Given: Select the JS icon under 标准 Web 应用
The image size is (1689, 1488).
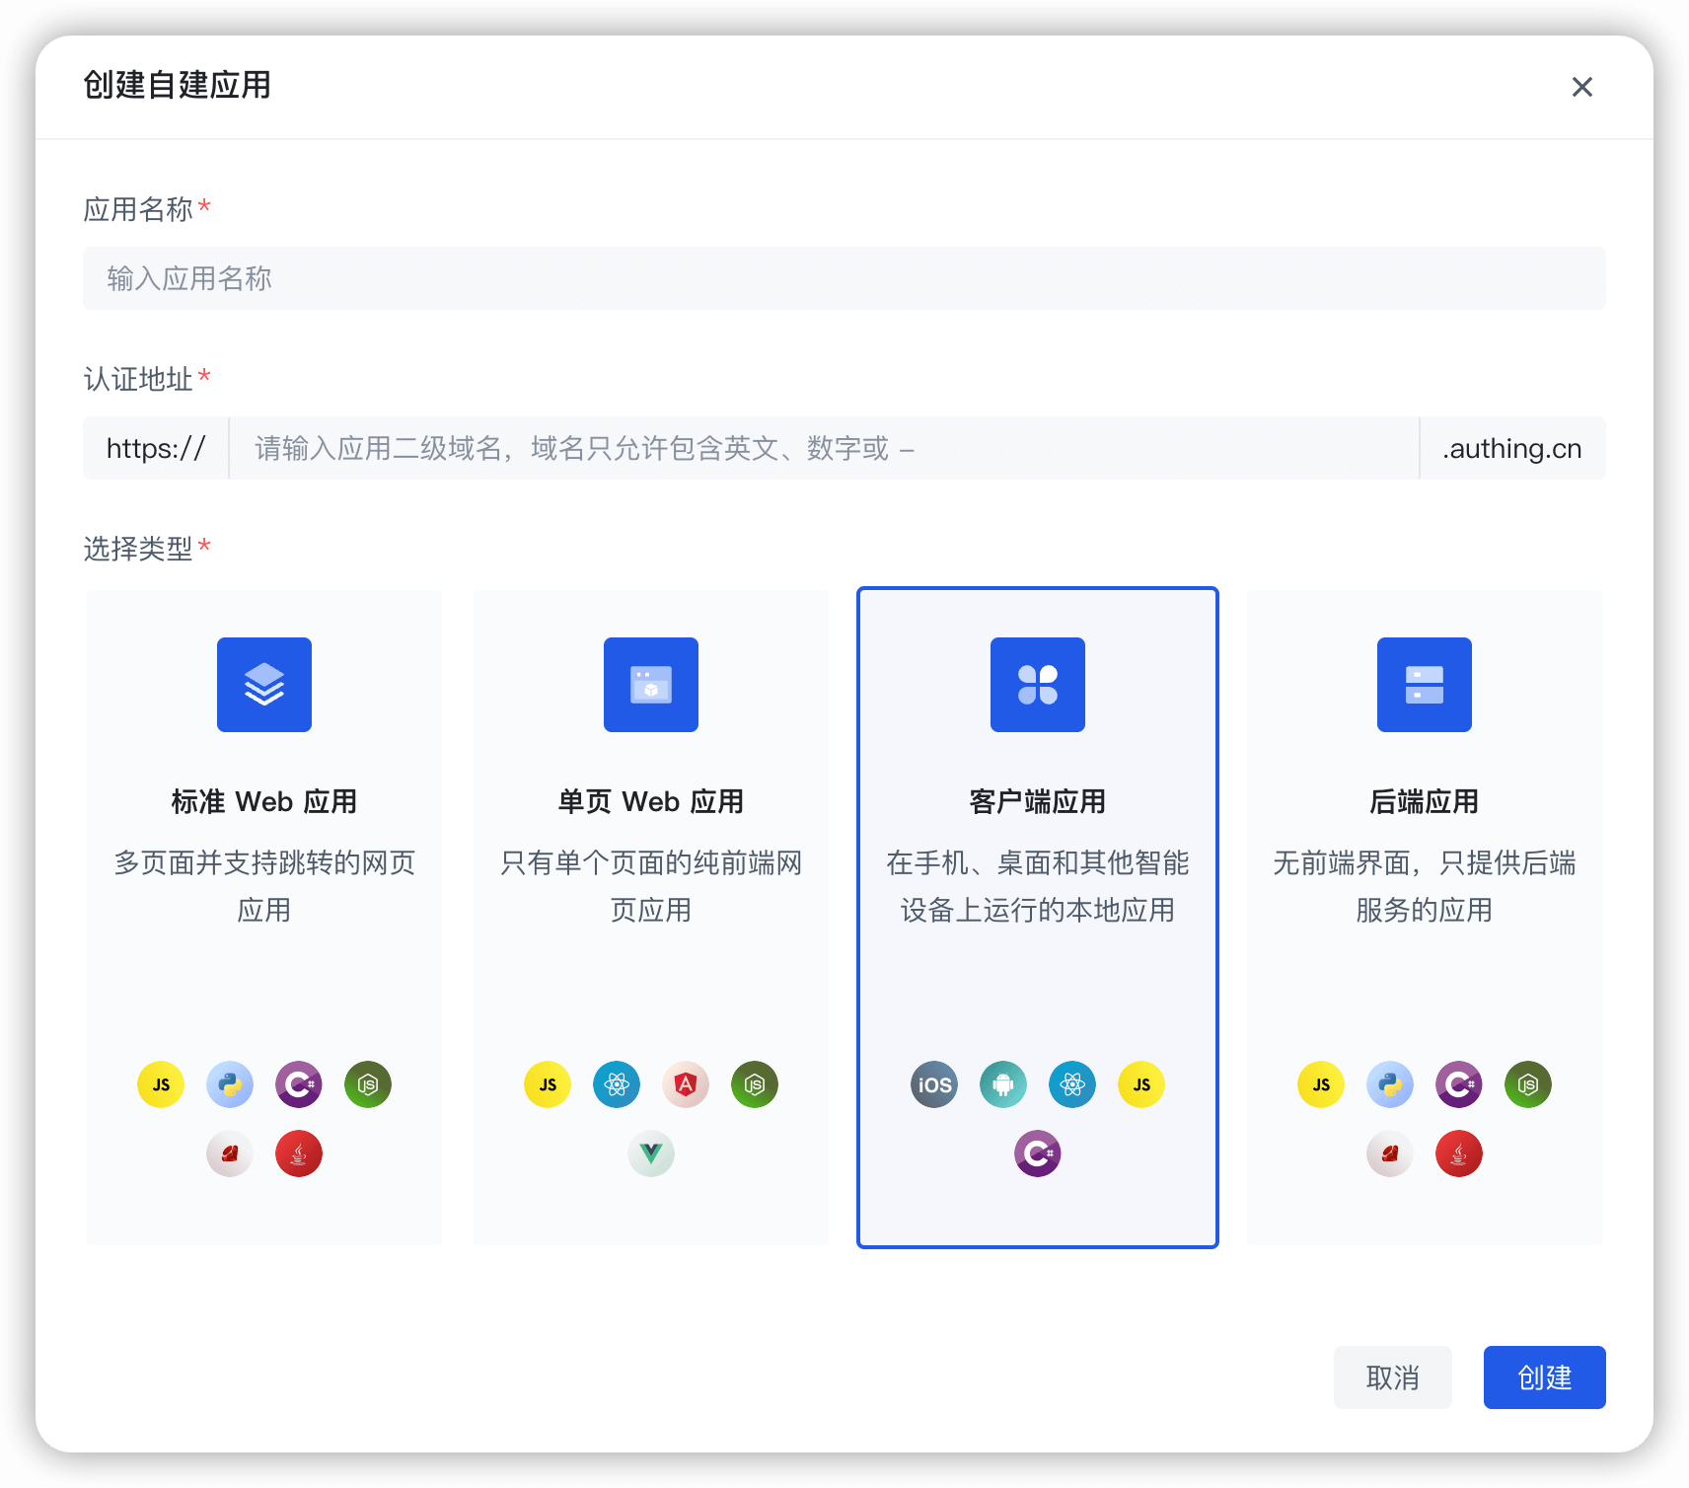Looking at the screenshot, I should point(161,1084).
